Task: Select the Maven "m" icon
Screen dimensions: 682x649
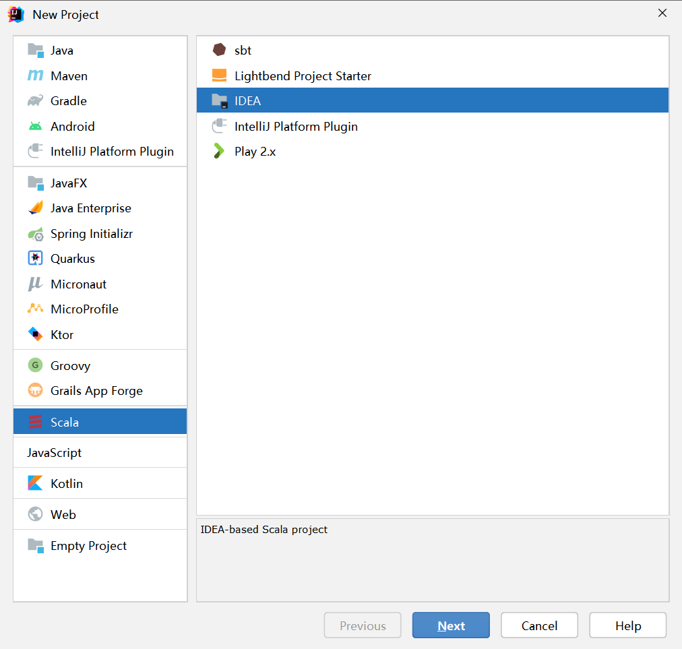Action: click(x=36, y=75)
